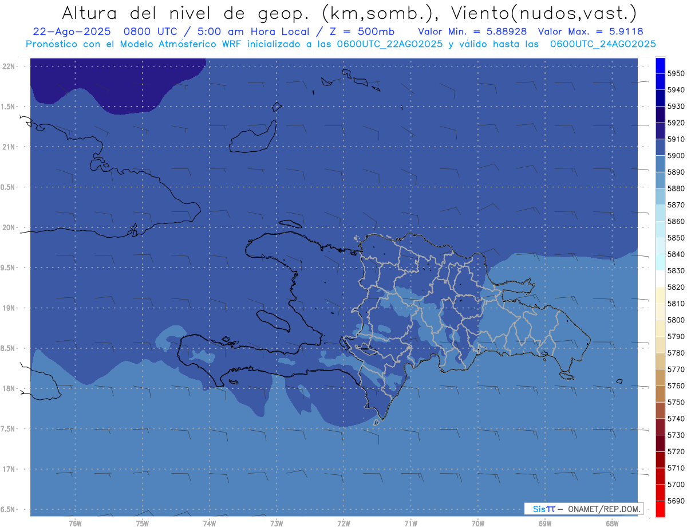Click the '5890' color scale value
The width and height of the screenshot is (687, 531).
pos(676,172)
